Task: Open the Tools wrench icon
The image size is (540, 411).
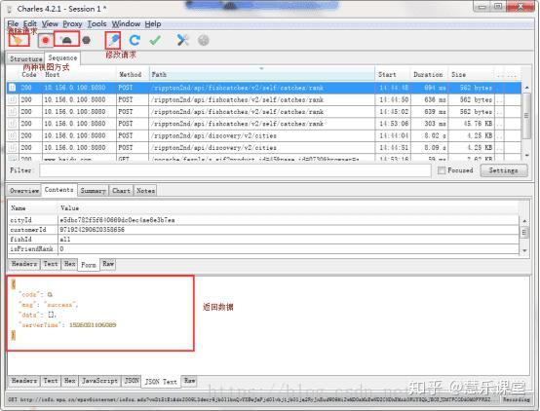Action: click(182, 40)
